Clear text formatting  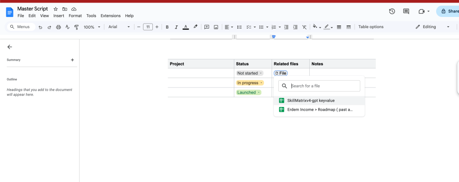click(304, 27)
